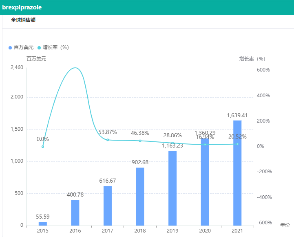Screen dimensions: 294x237
Task: Click the peak of the growth curve
Action: pyautogui.click(x=75, y=68)
